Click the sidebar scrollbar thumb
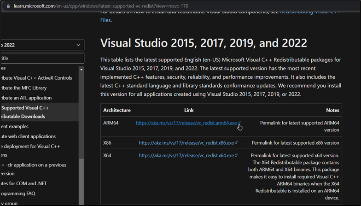 [81, 182]
